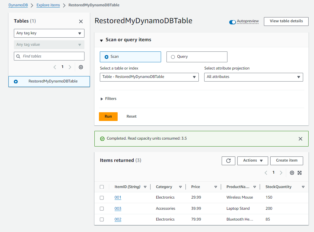Toggle the Autopreview switch
314x232 pixels.
(x=233, y=22)
